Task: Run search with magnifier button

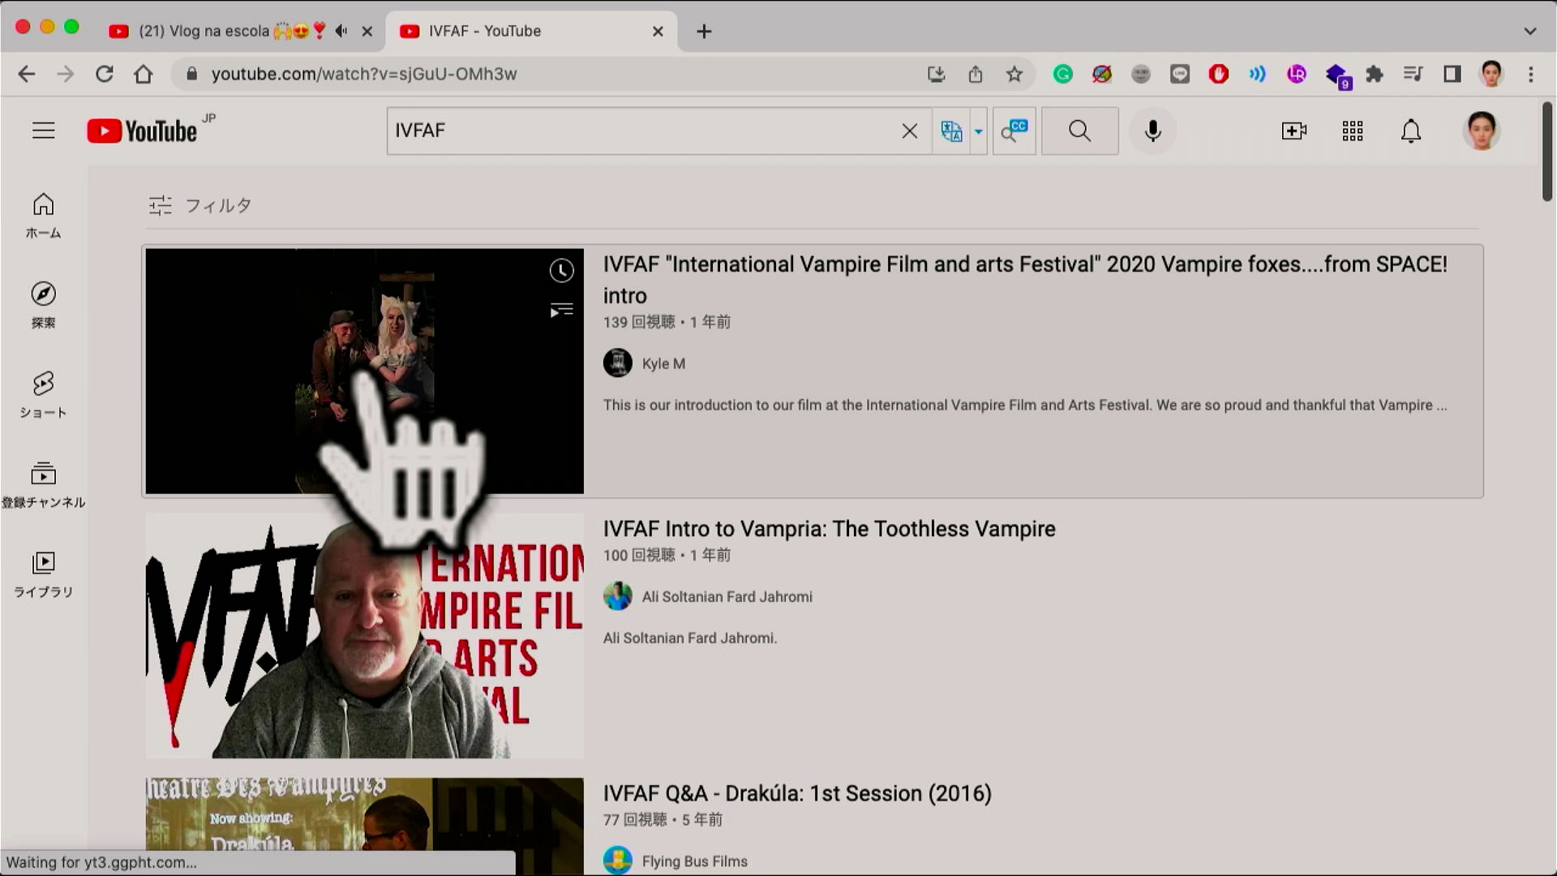Action: coord(1079,131)
